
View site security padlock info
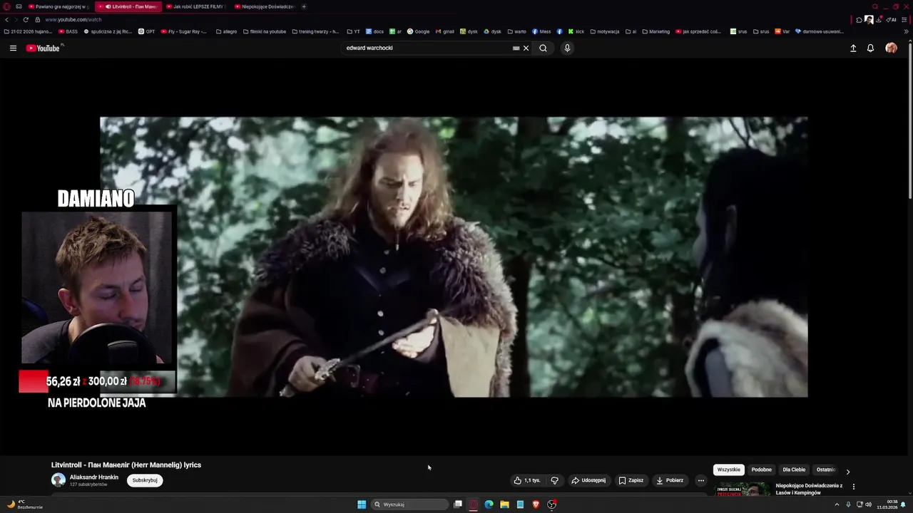[x=38, y=20]
